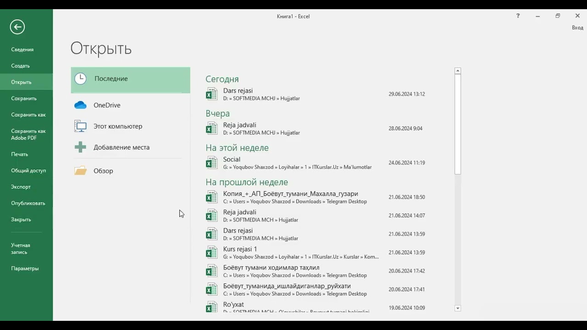Image resolution: width=587 pixels, height=330 pixels.
Task: Click the clock icon next to Последние
Action: tap(80, 79)
